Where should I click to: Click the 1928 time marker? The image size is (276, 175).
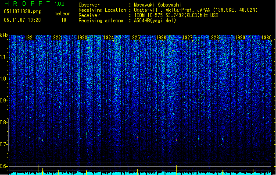(x=214, y=38)
